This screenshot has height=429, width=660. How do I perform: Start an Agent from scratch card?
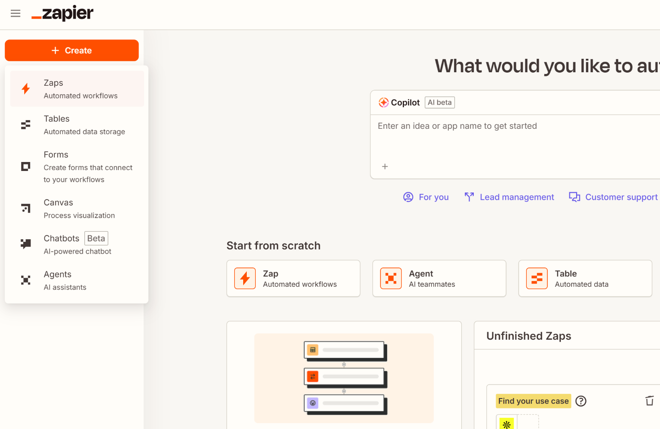click(x=439, y=279)
